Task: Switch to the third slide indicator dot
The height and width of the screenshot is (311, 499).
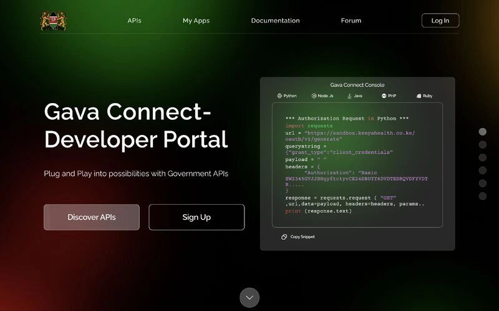Action: [x=482, y=157]
